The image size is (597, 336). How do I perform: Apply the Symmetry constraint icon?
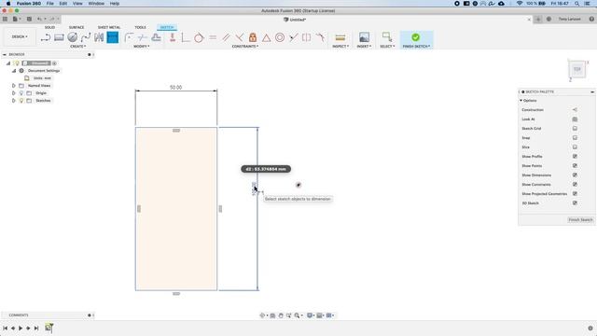coord(307,37)
